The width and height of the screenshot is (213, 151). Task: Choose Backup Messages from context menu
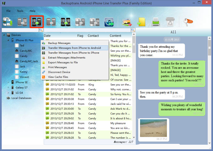tap(75, 43)
